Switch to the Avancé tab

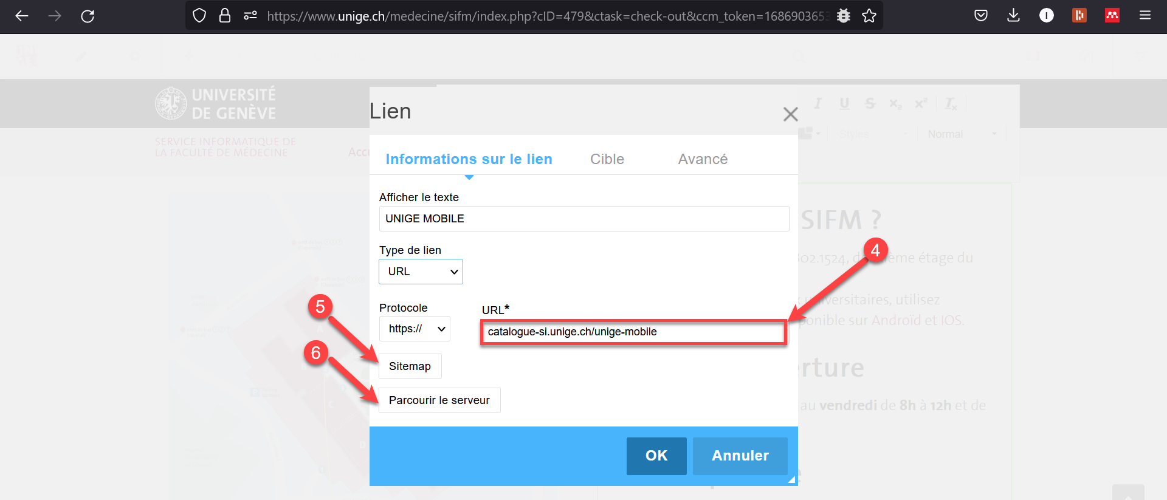703,159
